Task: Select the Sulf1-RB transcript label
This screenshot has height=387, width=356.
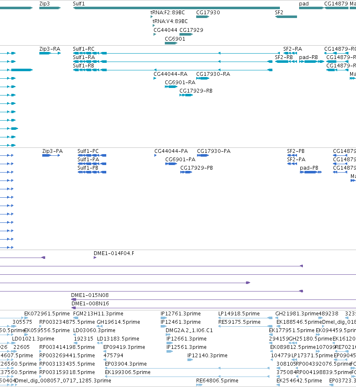Action: [x=84, y=66]
